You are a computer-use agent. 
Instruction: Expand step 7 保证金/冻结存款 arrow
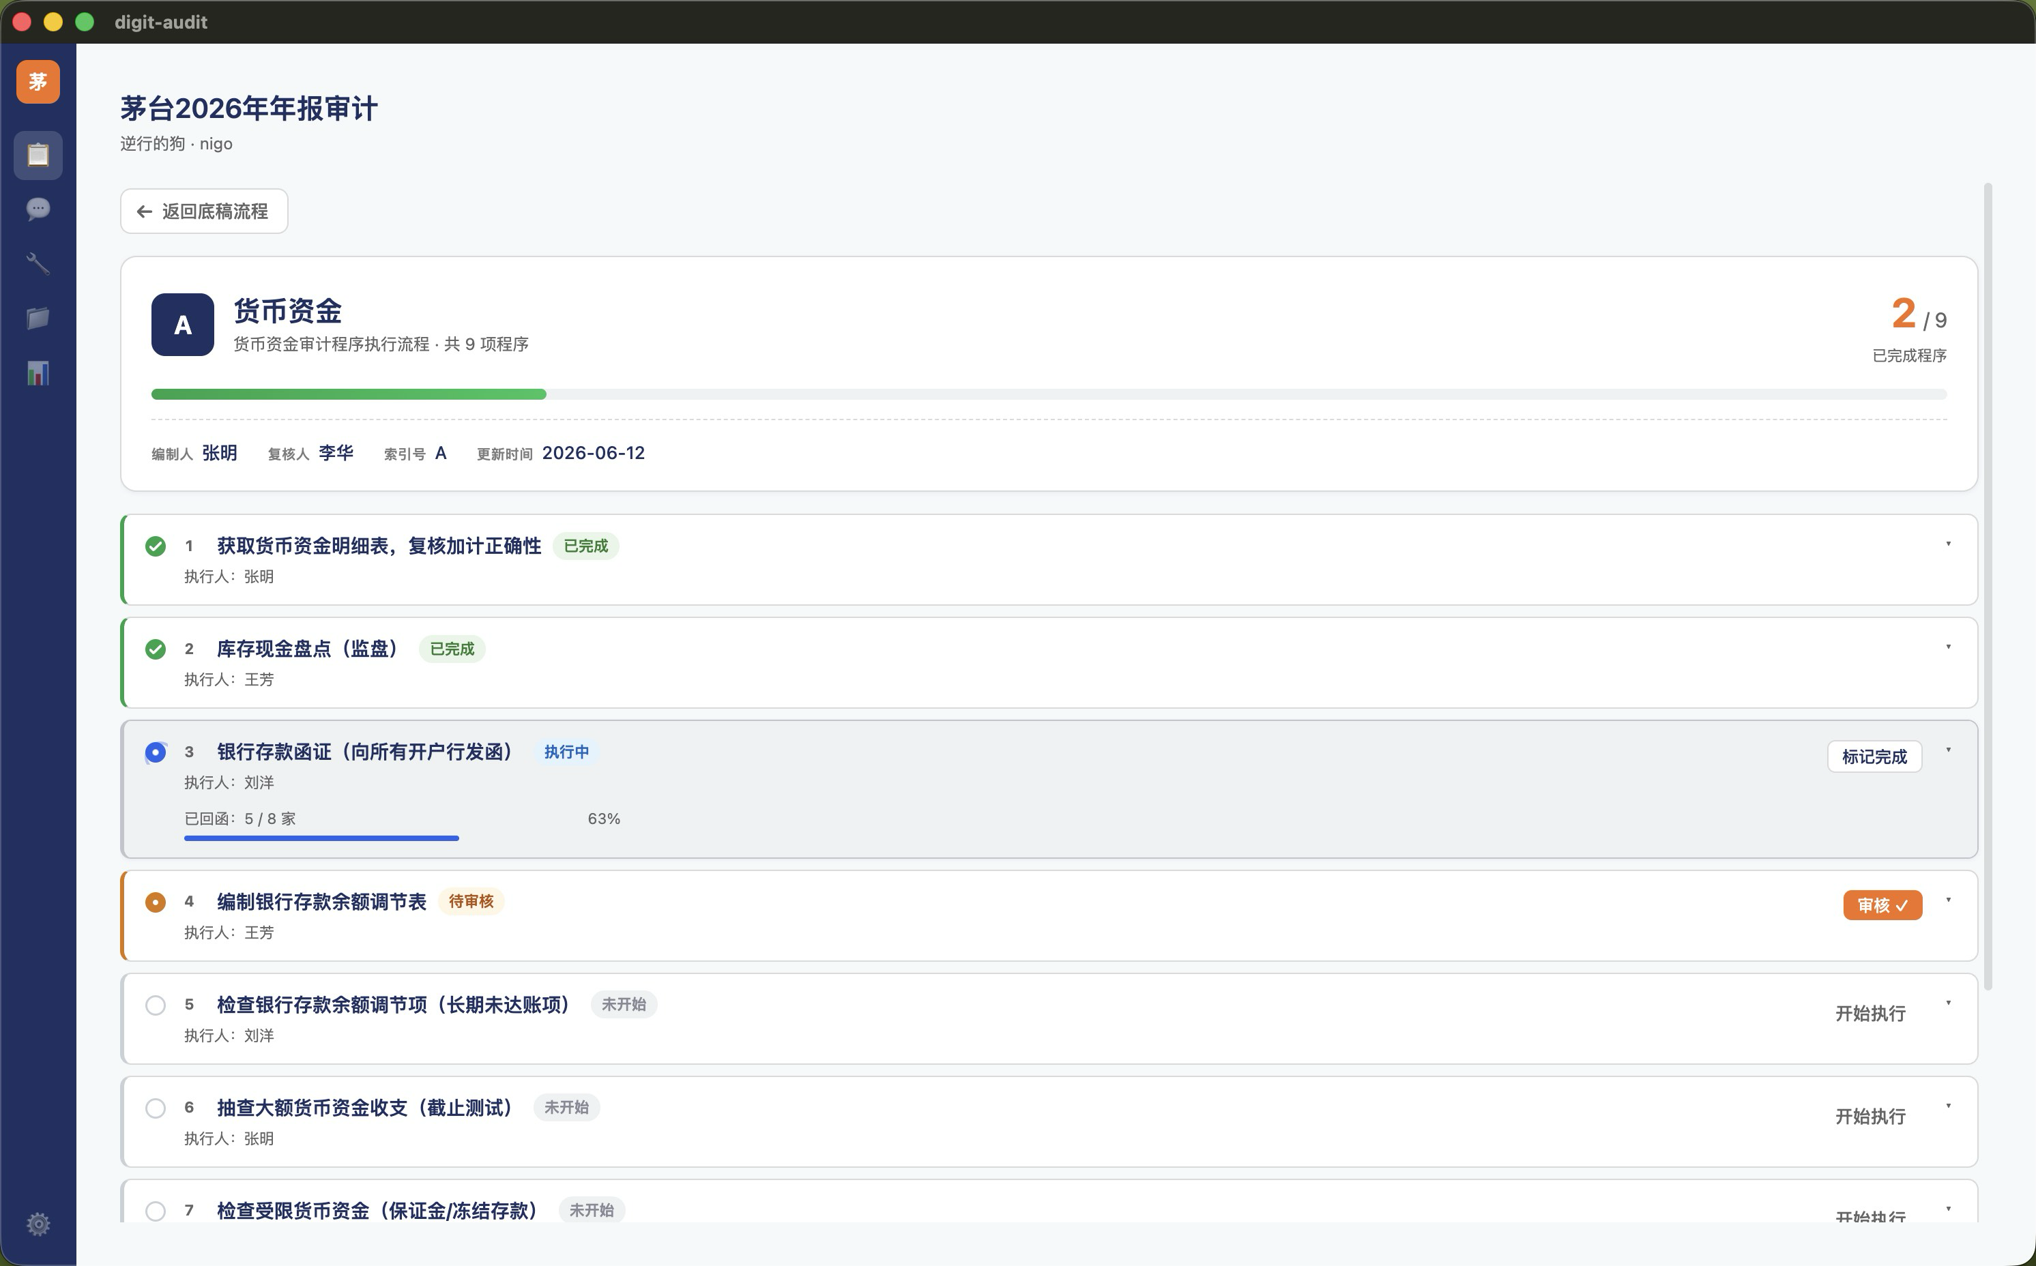[x=1948, y=1209]
